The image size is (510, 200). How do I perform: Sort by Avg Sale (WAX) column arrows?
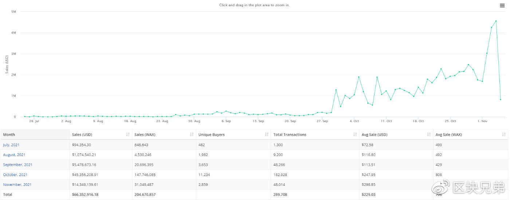504,135
